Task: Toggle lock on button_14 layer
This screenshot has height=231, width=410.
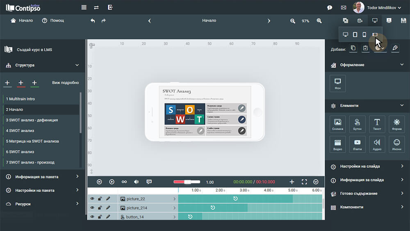Action: coord(100,217)
